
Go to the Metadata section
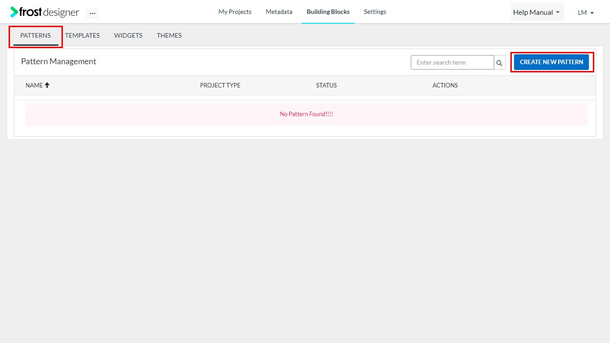[279, 12]
